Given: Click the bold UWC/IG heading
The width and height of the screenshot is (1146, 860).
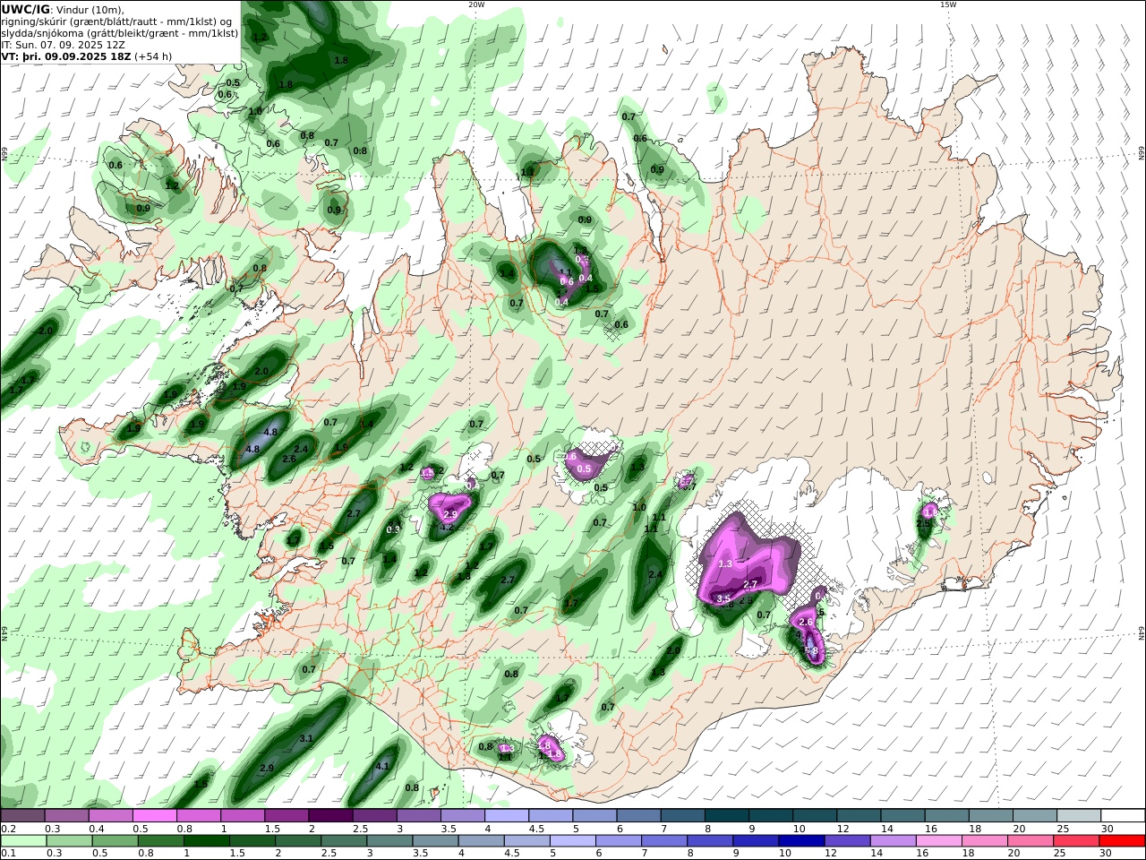Looking at the screenshot, I should click(x=26, y=10).
